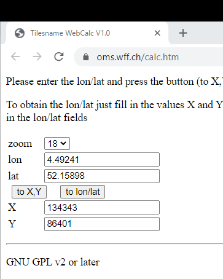The image size is (223, 279).
Task: Reload the current page
Action: point(59,57)
